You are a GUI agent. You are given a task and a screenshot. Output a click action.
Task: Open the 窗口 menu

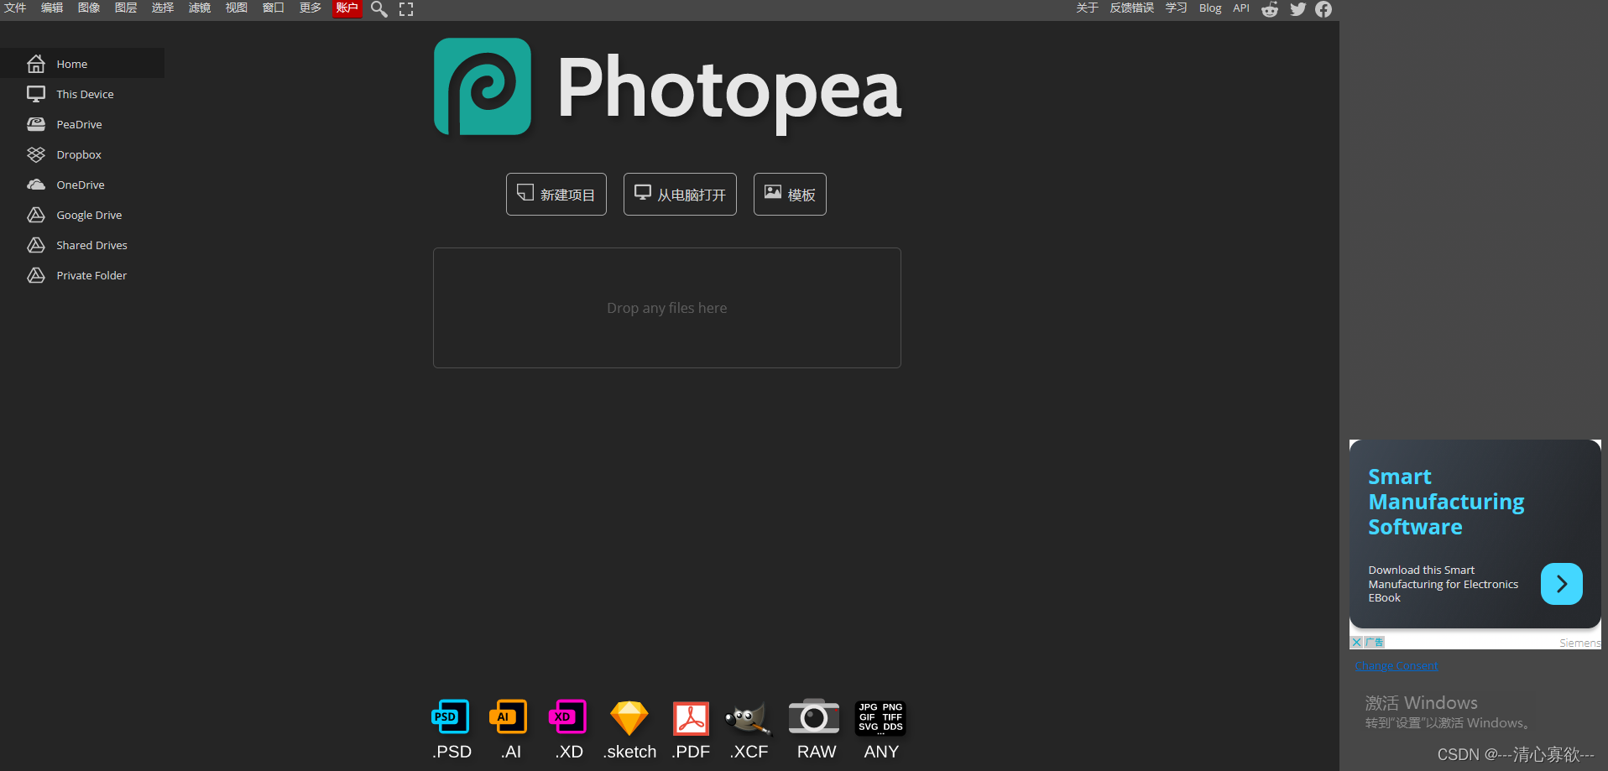click(274, 8)
